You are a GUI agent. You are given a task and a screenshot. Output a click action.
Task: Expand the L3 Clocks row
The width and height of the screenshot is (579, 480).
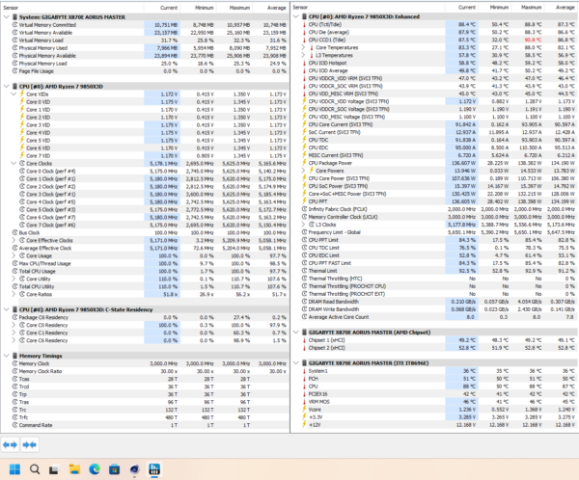tap(304, 225)
